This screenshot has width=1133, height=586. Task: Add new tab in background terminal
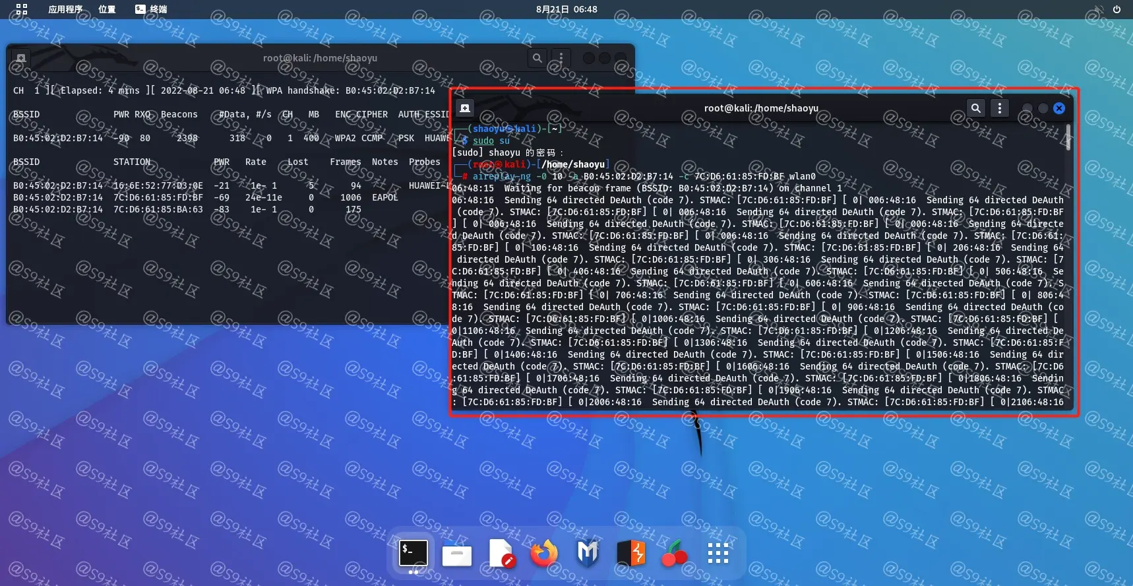[21, 58]
